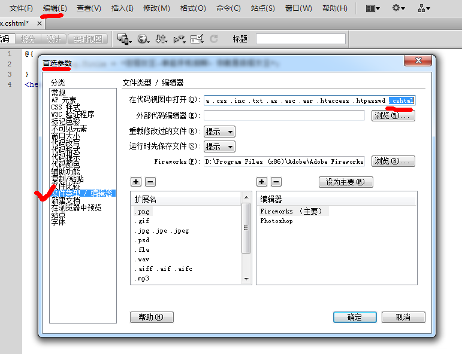
Task: Click the plus icon above the 编辑器 list
Action: pos(262,182)
